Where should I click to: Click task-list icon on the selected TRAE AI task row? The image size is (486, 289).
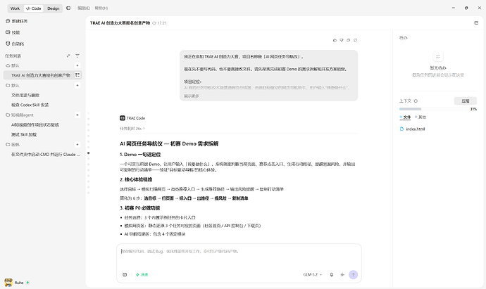pyautogui.click(x=77, y=75)
